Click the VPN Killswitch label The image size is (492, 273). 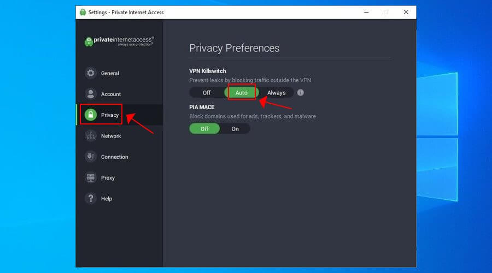pyautogui.click(x=207, y=71)
